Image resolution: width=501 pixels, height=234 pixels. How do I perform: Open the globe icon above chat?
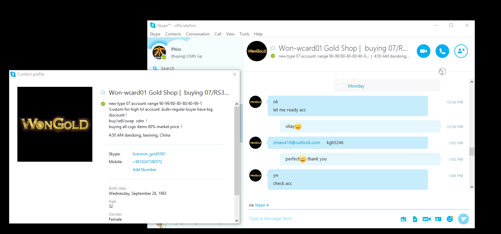442,72
